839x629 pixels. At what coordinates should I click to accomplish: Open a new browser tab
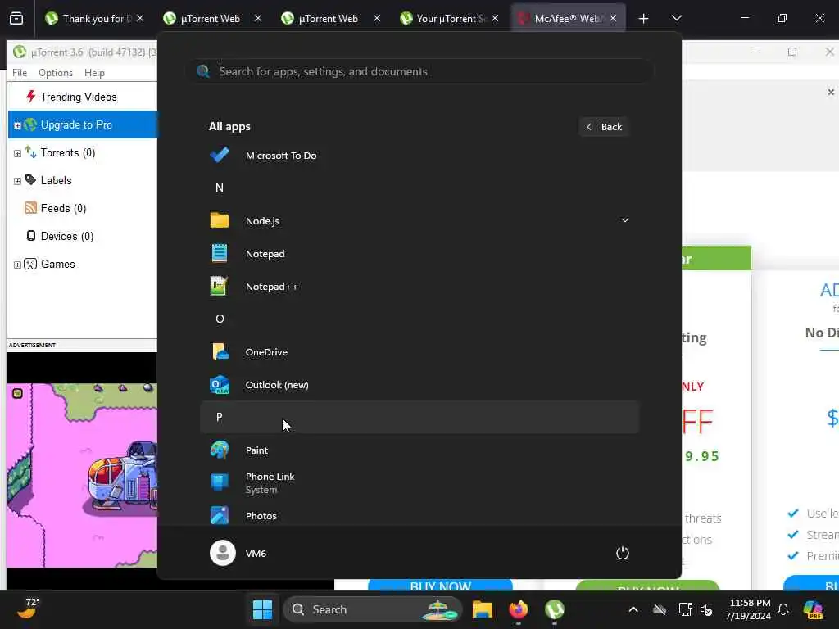point(644,19)
